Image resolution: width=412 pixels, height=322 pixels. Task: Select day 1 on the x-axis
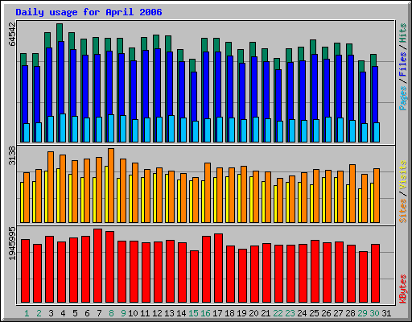point(27,313)
